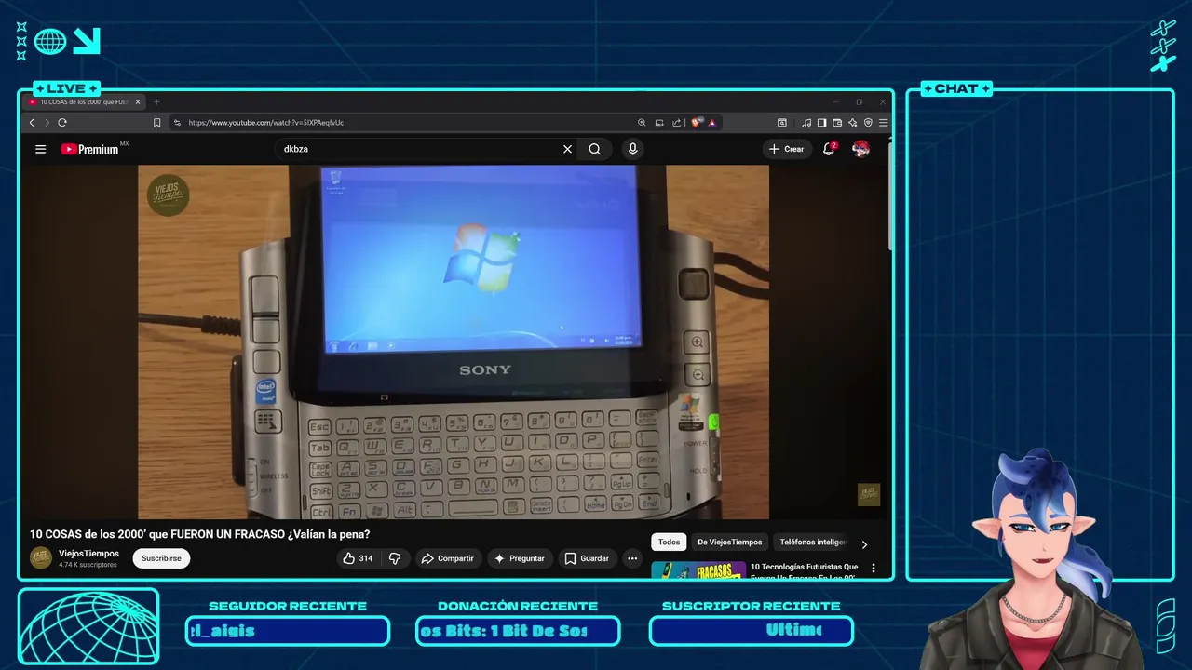Open the browser hamburger menu

coord(883,123)
